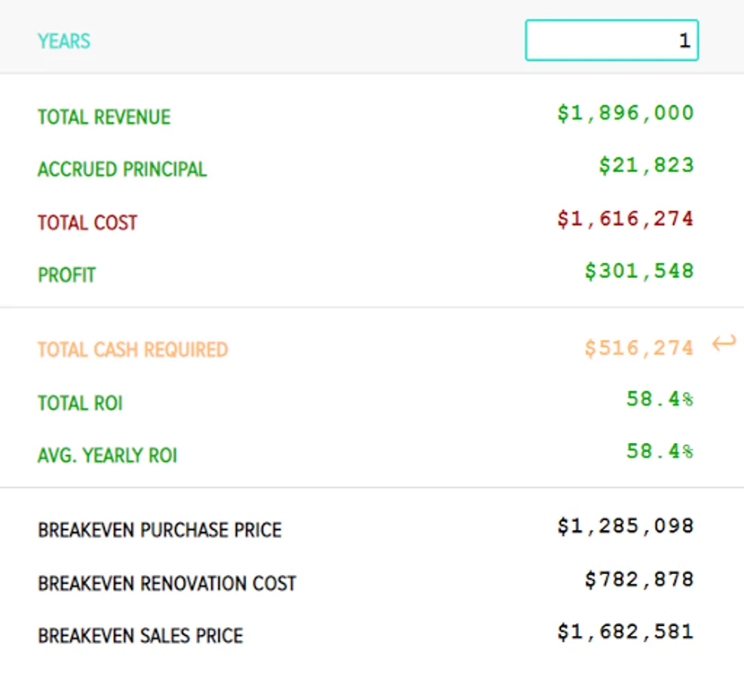Click the Avg. Yearly ROI label

point(107,456)
